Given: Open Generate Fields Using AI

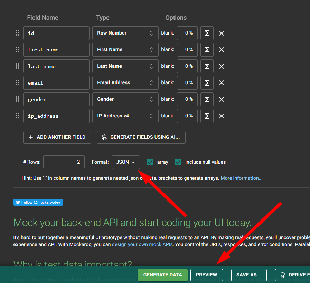Looking at the screenshot, I should click(x=141, y=137).
